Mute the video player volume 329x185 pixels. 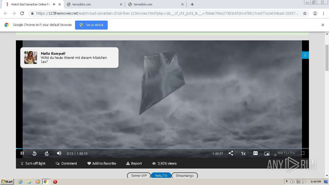pyautogui.click(x=59, y=153)
